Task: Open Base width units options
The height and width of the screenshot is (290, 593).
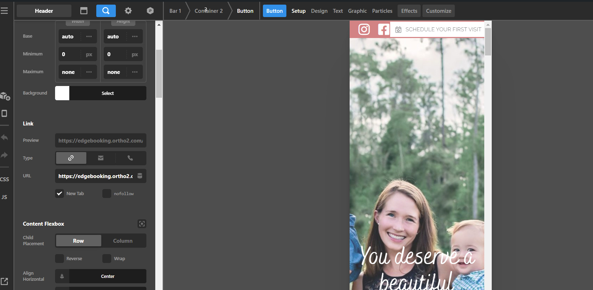Action: [89, 37]
